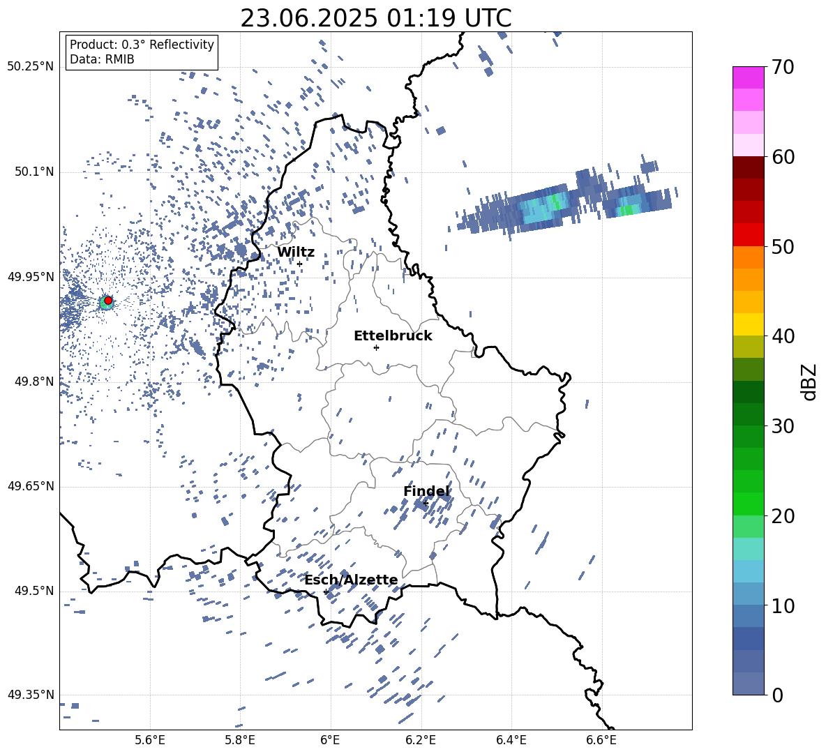
Task: Click the 6.4°E longitude tick label
Action: [511, 740]
